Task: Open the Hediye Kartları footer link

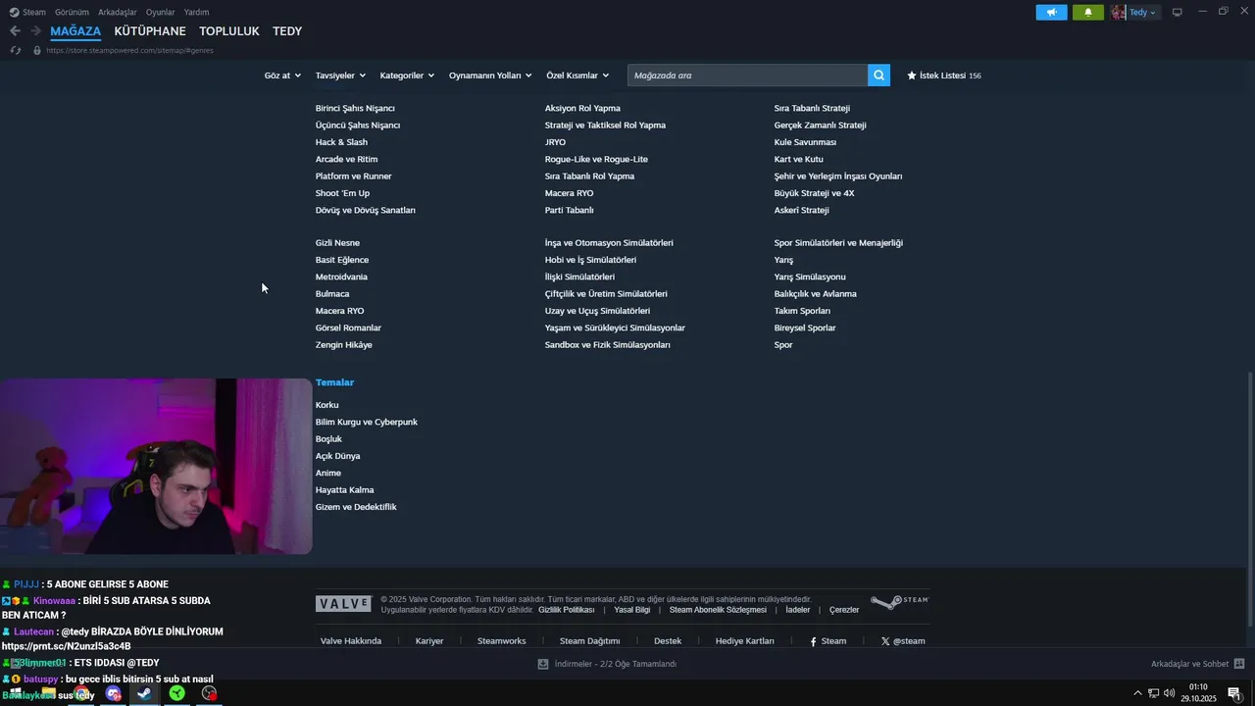Action: click(x=745, y=641)
